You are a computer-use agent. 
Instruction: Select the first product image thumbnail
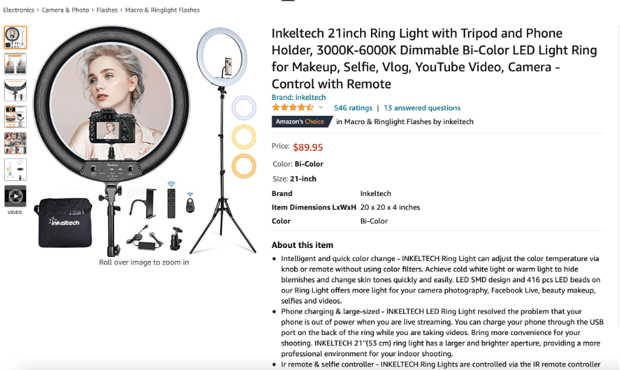point(15,38)
